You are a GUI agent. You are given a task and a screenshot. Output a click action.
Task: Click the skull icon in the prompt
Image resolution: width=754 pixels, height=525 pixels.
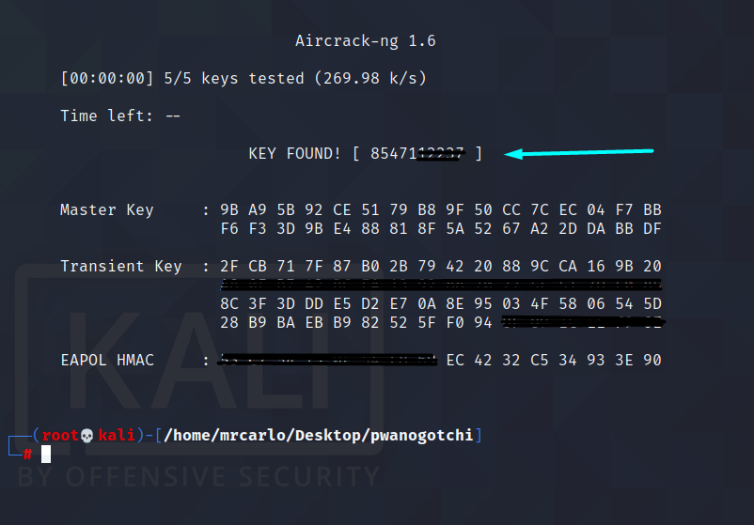(x=86, y=436)
